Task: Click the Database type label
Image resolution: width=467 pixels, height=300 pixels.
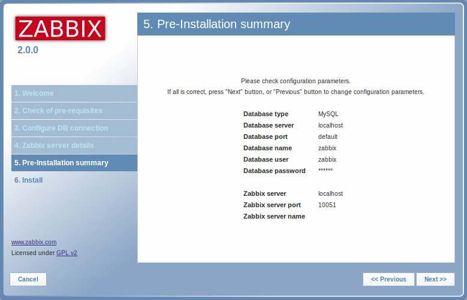Action: tap(266, 114)
